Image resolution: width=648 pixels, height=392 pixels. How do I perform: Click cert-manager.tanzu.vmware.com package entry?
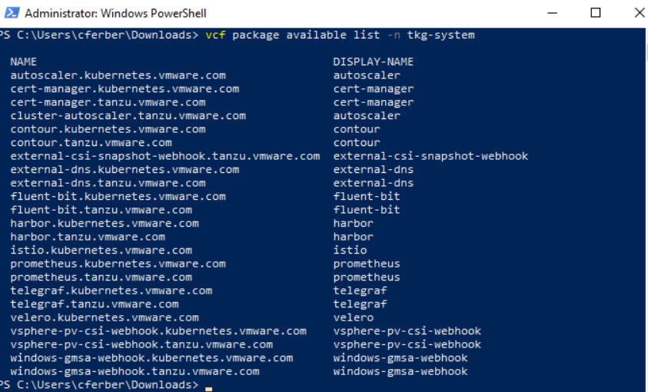(x=108, y=102)
